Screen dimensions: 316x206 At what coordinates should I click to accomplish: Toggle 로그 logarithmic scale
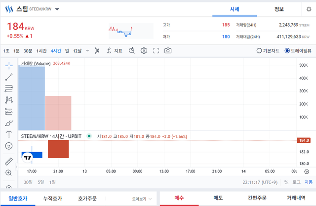(296, 182)
